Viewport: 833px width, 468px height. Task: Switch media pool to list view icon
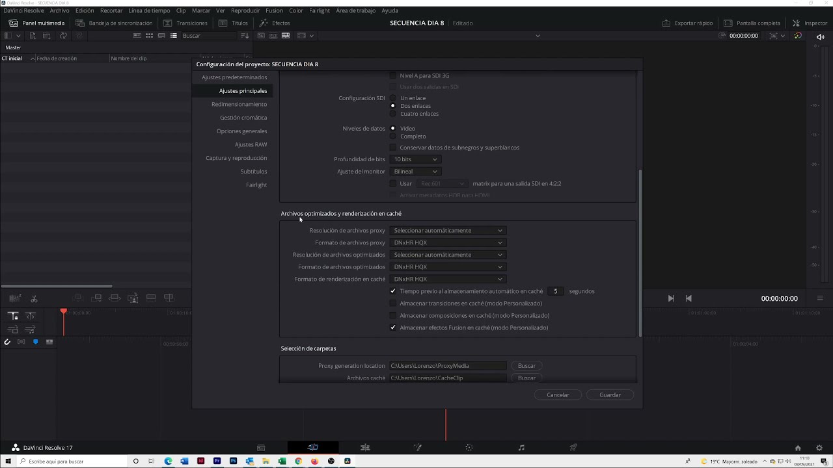click(174, 36)
